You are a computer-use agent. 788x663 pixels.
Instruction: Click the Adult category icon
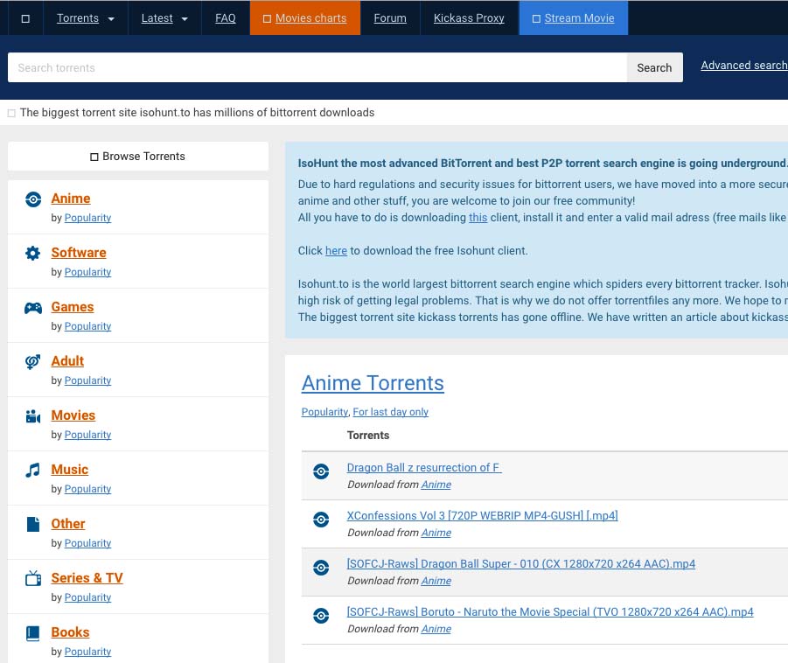click(x=33, y=362)
